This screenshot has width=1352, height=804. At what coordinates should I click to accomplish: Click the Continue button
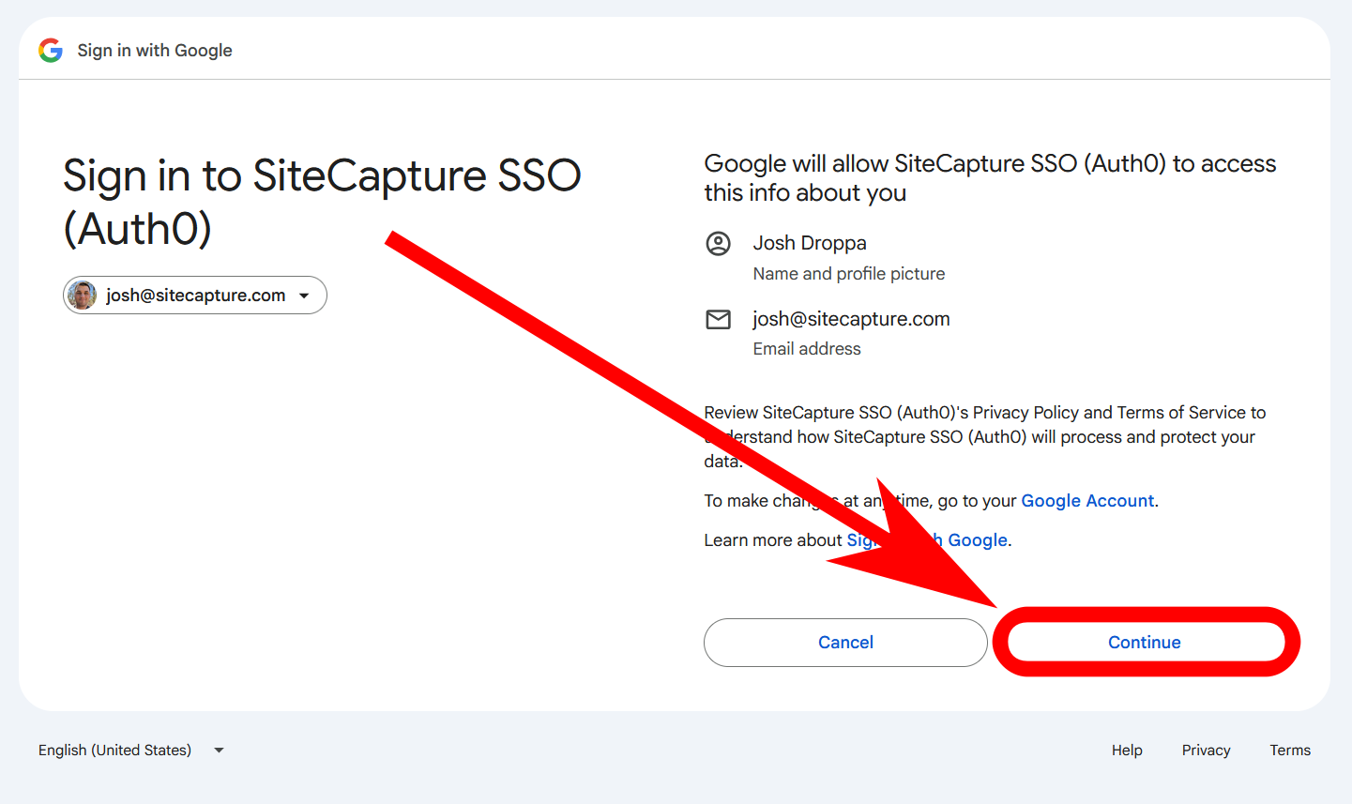click(1145, 643)
